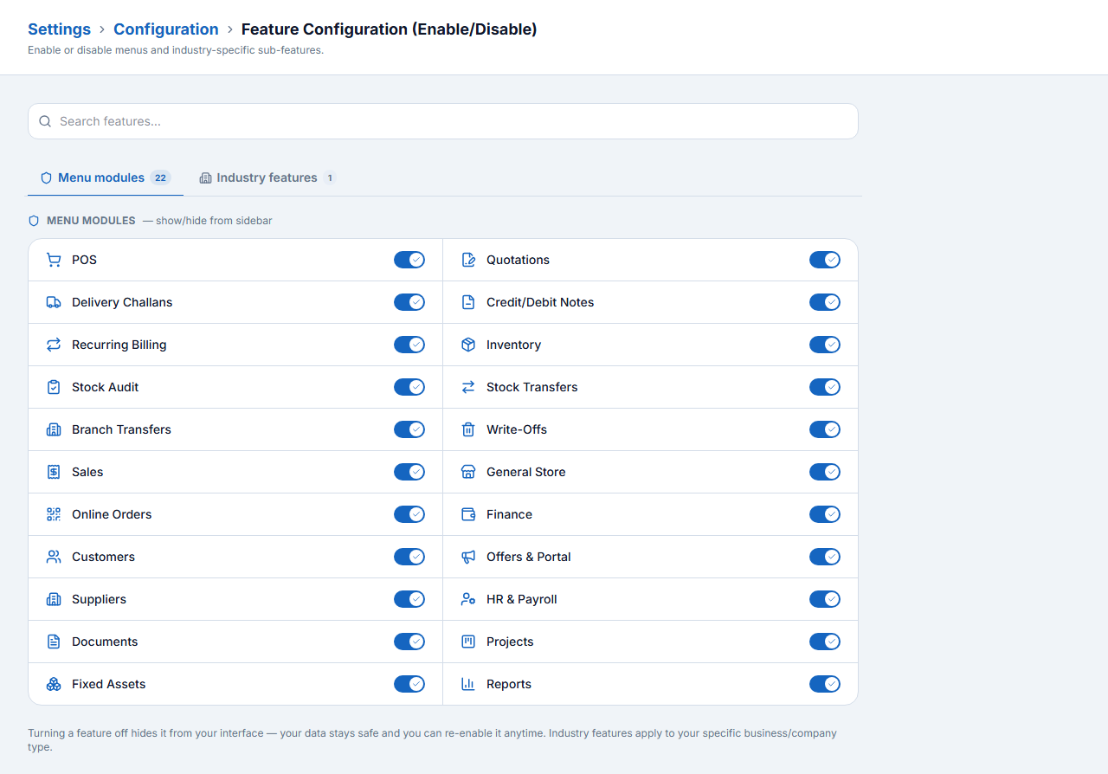Toggle the HR & Payroll switch
This screenshot has height=774, width=1108.
point(825,599)
